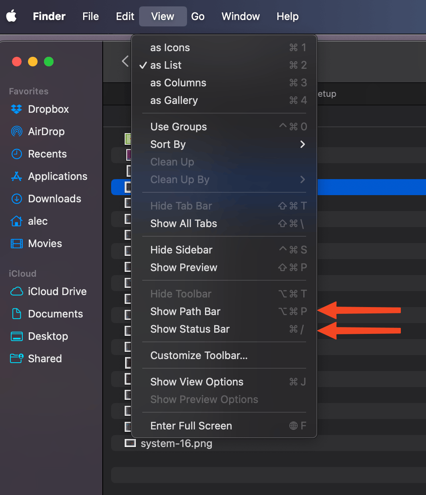Enable Use Groups in View menu
This screenshot has height=495, width=426.
(179, 127)
